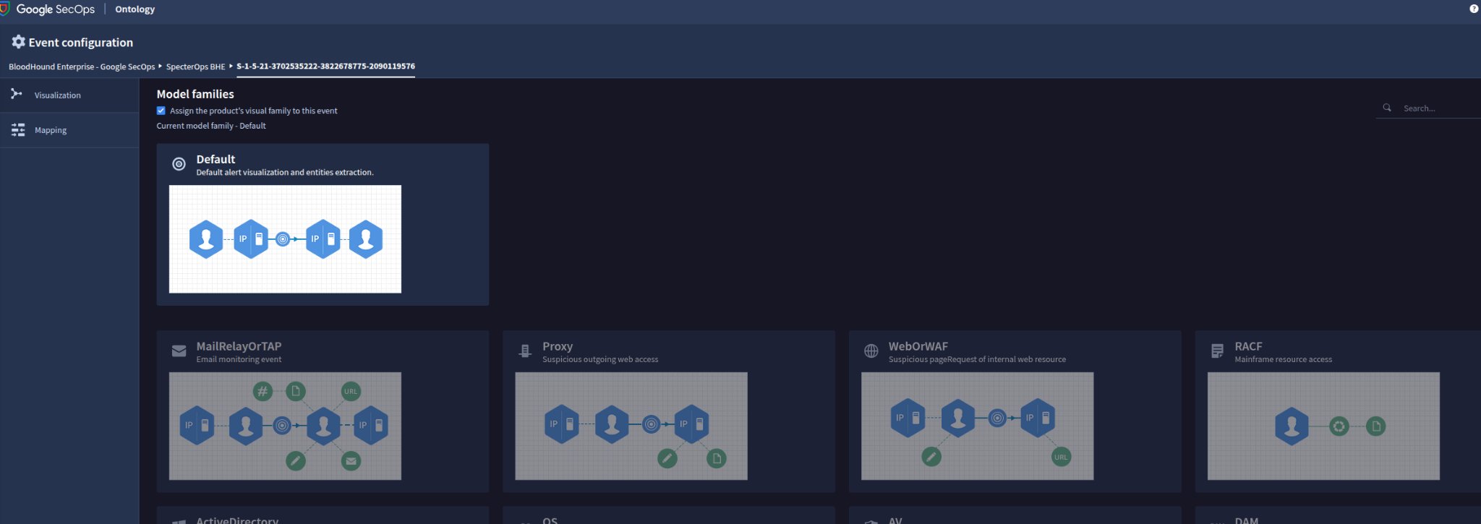
Task: Open the Mapping section
Action: [69, 130]
